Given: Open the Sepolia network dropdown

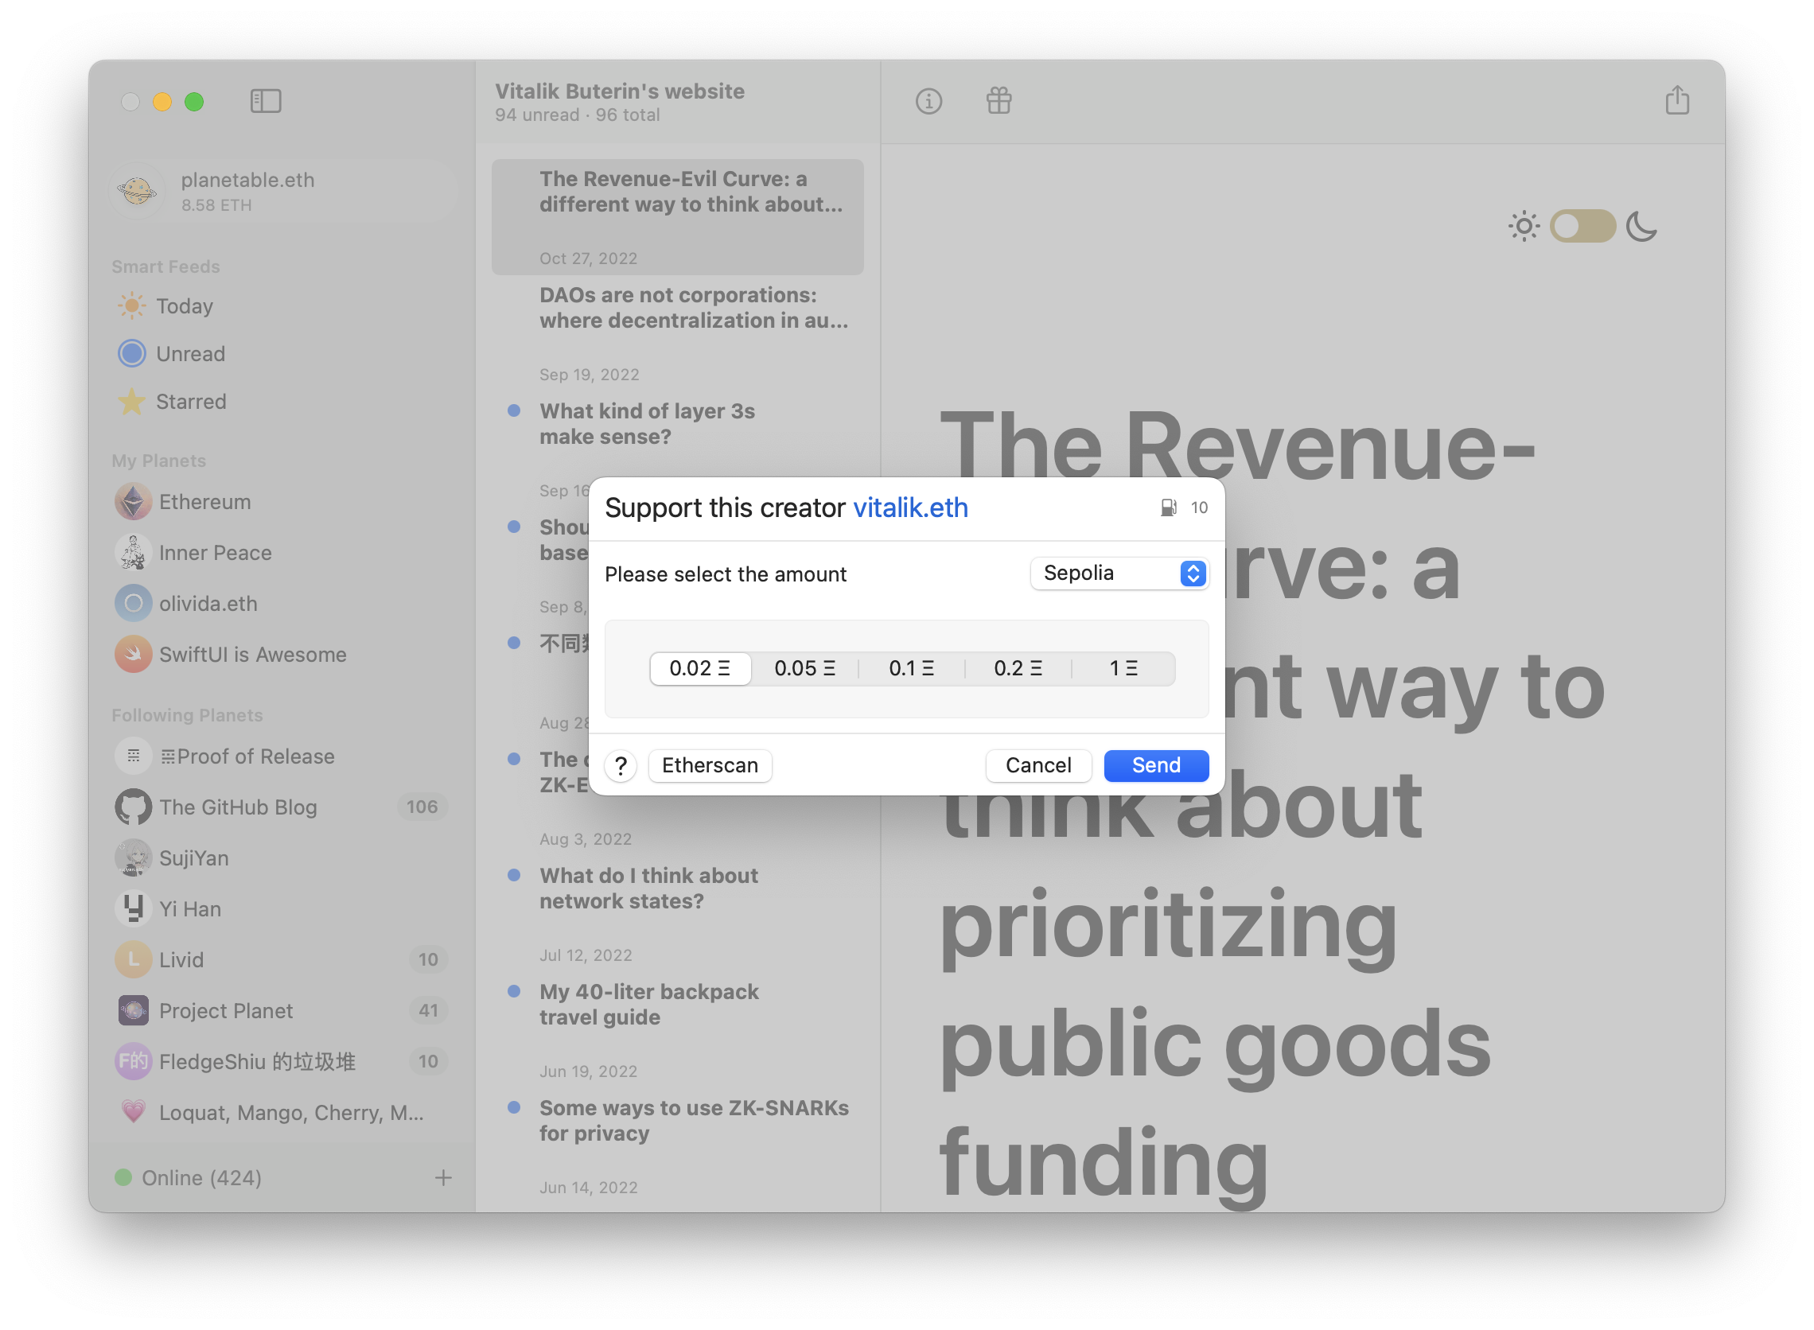Looking at the screenshot, I should (x=1119, y=574).
